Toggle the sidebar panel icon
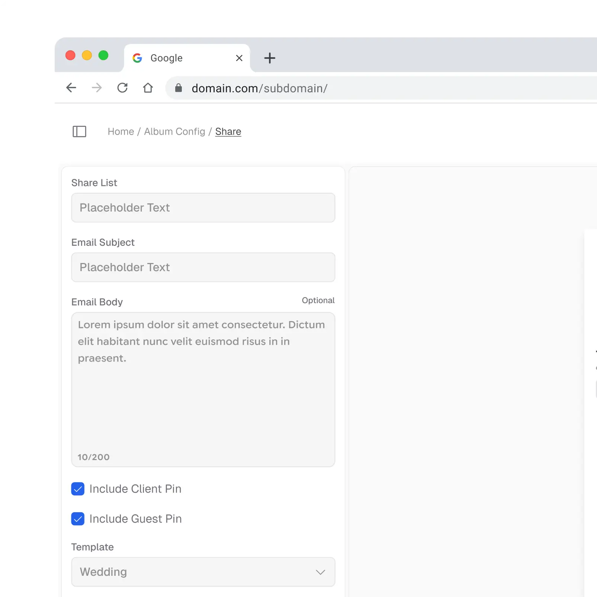The height and width of the screenshot is (597, 597). tap(79, 131)
